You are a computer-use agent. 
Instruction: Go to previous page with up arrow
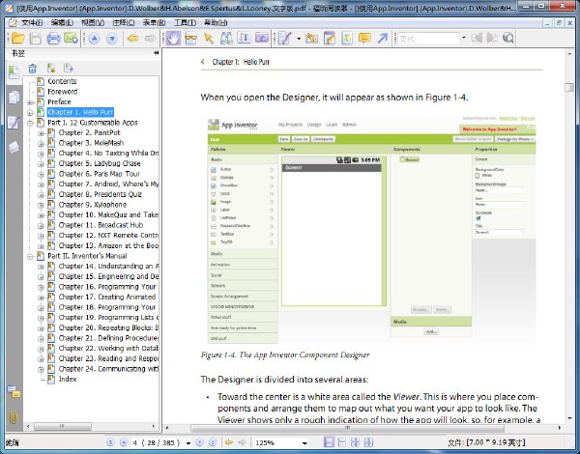pos(95,38)
